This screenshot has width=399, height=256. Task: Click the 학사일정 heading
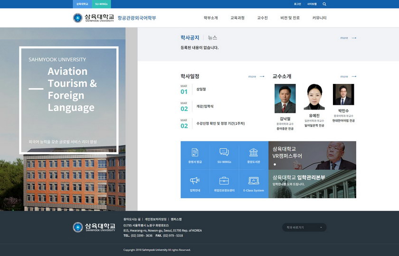point(190,76)
